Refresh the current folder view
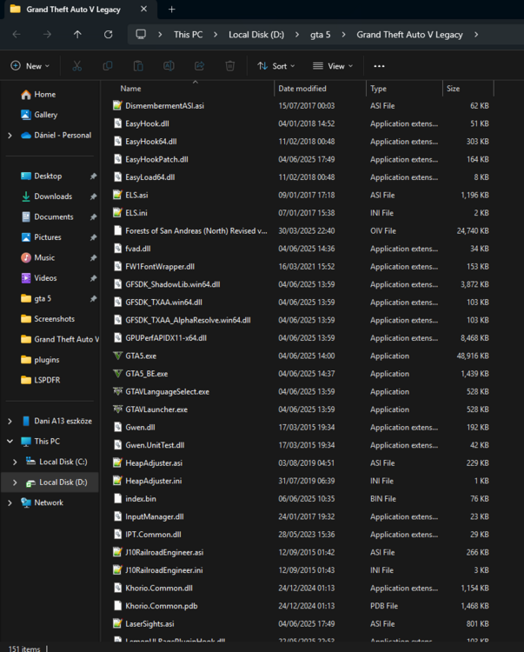Image resolution: width=524 pixels, height=652 pixels. coord(108,35)
